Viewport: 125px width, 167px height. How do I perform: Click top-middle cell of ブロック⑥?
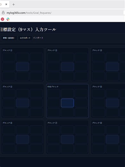(x=22, y=130)
